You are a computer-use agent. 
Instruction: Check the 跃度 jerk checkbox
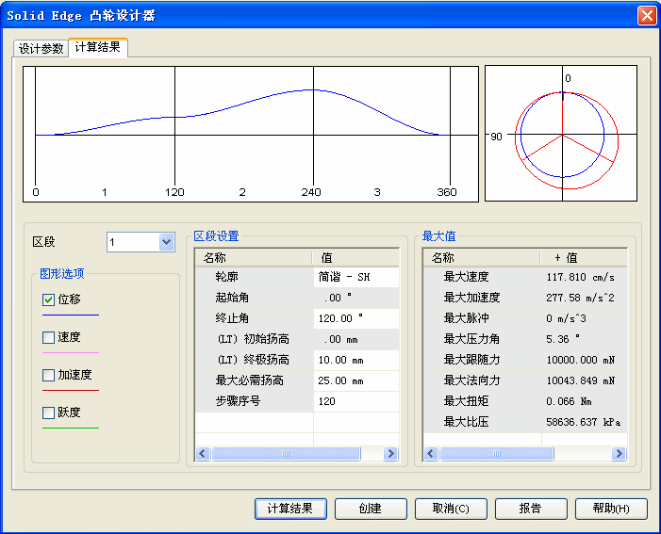pyautogui.click(x=49, y=413)
